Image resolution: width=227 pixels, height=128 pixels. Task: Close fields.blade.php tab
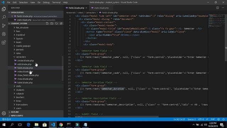(x=86, y=8)
